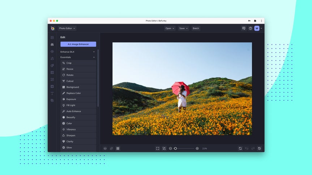
Task: Open the Beautify tool
Action: pyautogui.click(x=78, y=117)
